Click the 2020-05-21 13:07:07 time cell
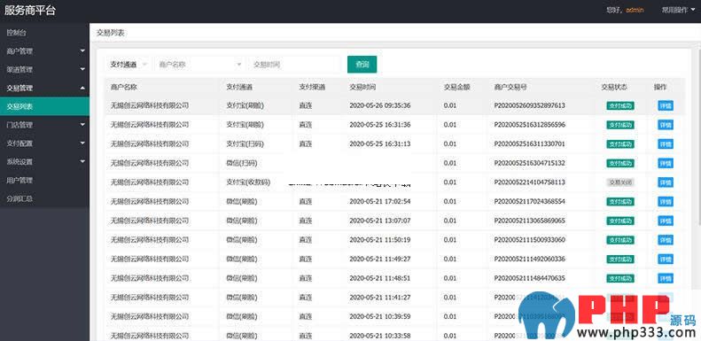Image resolution: width=701 pixels, height=341 pixels. click(x=380, y=221)
